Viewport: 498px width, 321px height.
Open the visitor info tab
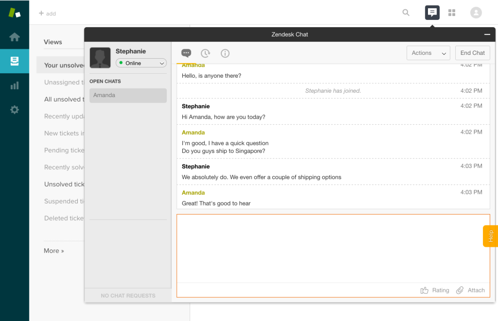pyautogui.click(x=225, y=53)
